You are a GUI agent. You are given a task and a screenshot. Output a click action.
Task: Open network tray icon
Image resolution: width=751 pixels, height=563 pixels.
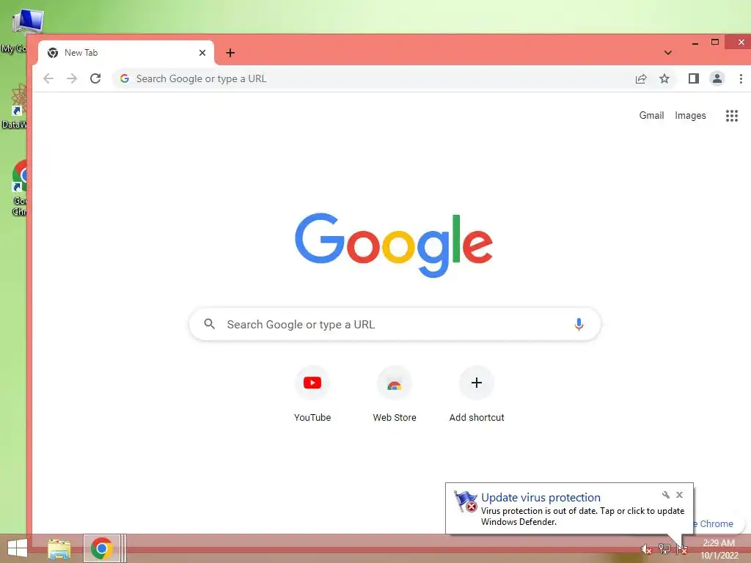coord(664,548)
